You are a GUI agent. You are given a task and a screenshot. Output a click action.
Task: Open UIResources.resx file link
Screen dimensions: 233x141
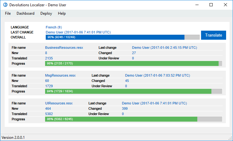[59, 103]
